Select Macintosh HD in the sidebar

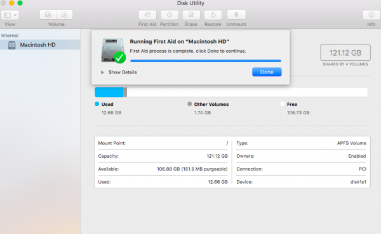tap(40, 45)
